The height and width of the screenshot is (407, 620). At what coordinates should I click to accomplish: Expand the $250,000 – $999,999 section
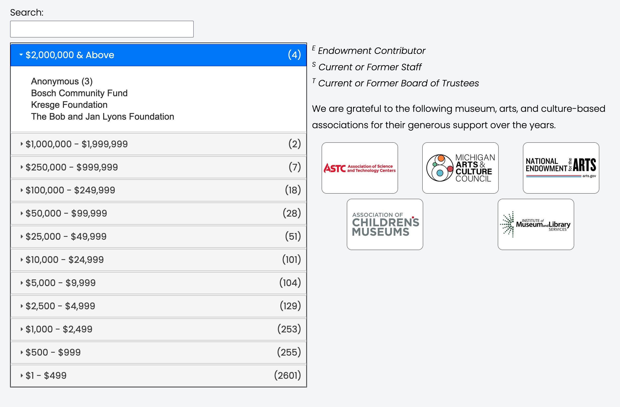coord(158,167)
